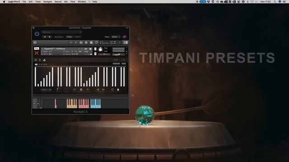Select previous instrument in Kontakt header
289x162 pixels.
(71, 42)
